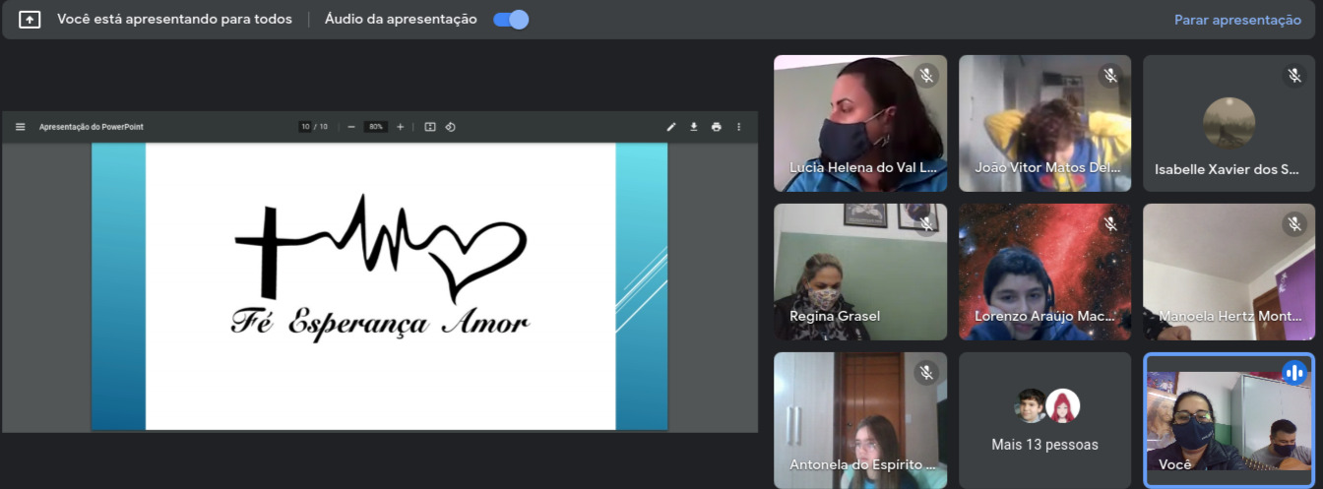Open the PDF viewer sidebar hamburger menu

(x=21, y=127)
